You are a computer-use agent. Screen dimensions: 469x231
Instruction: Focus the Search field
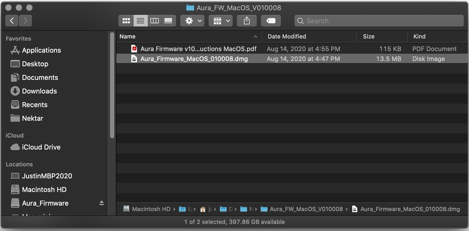tap(379, 21)
